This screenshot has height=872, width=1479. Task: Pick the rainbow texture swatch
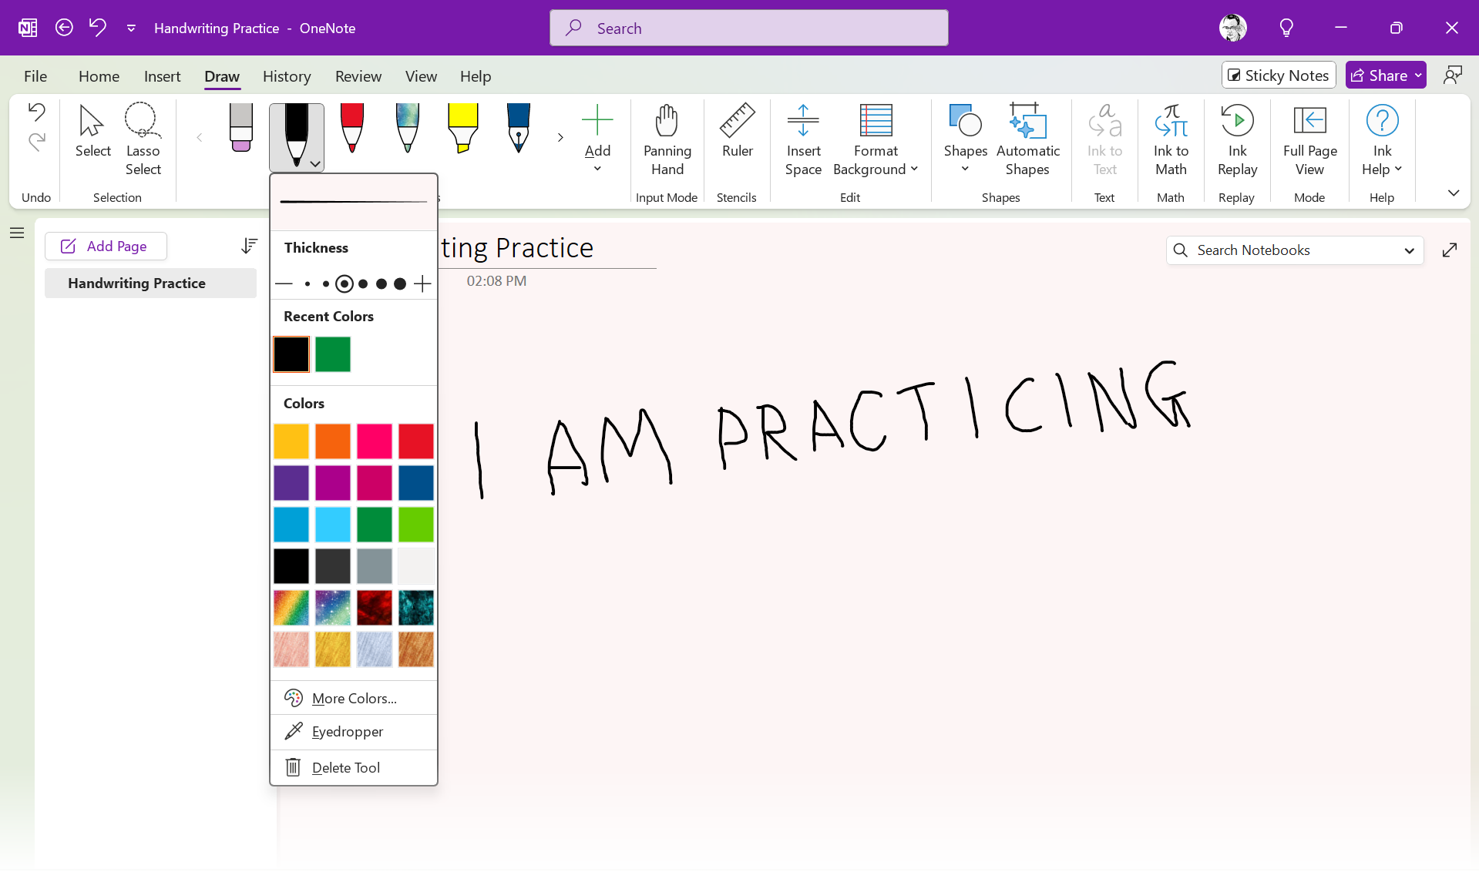tap(291, 608)
